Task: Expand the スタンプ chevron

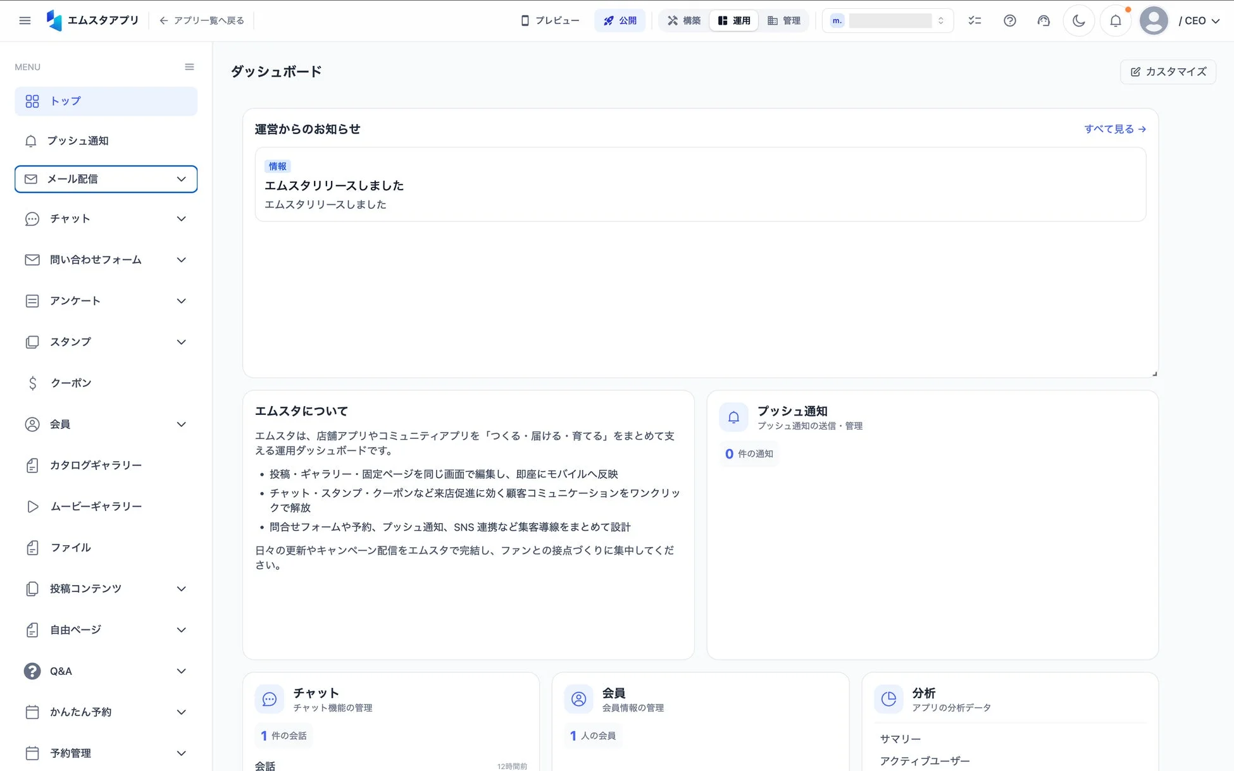Action: coord(182,342)
